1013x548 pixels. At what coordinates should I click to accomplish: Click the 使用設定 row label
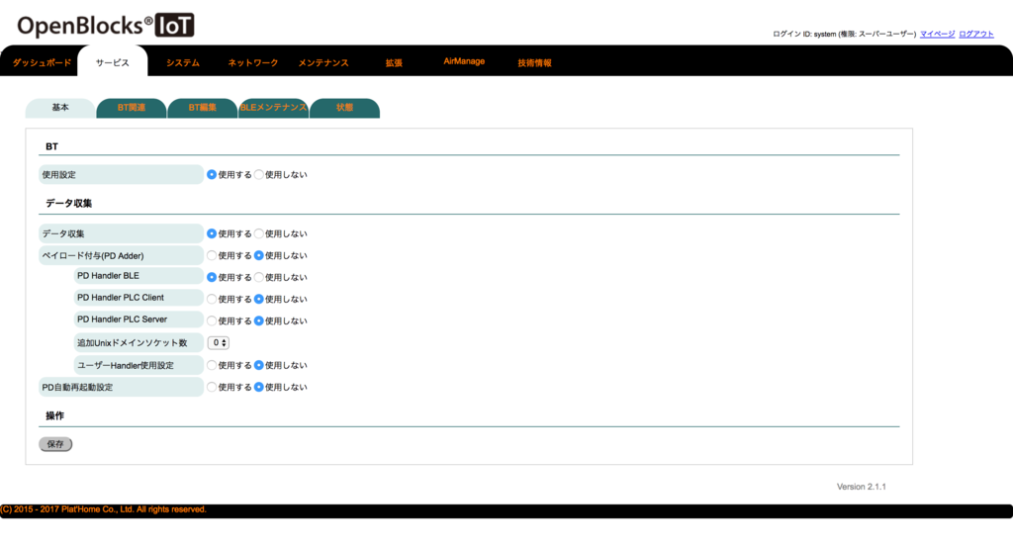point(120,174)
